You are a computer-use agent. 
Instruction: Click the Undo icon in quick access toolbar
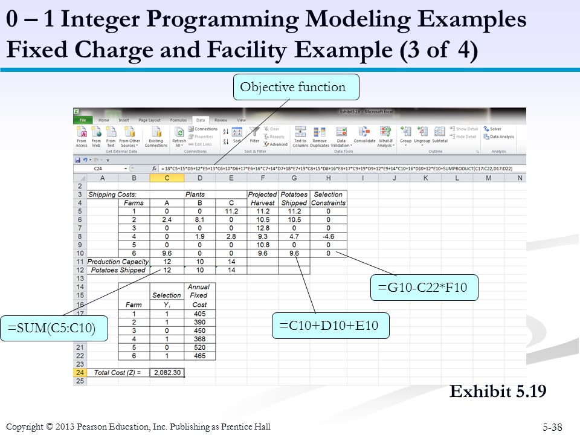(85, 159)
